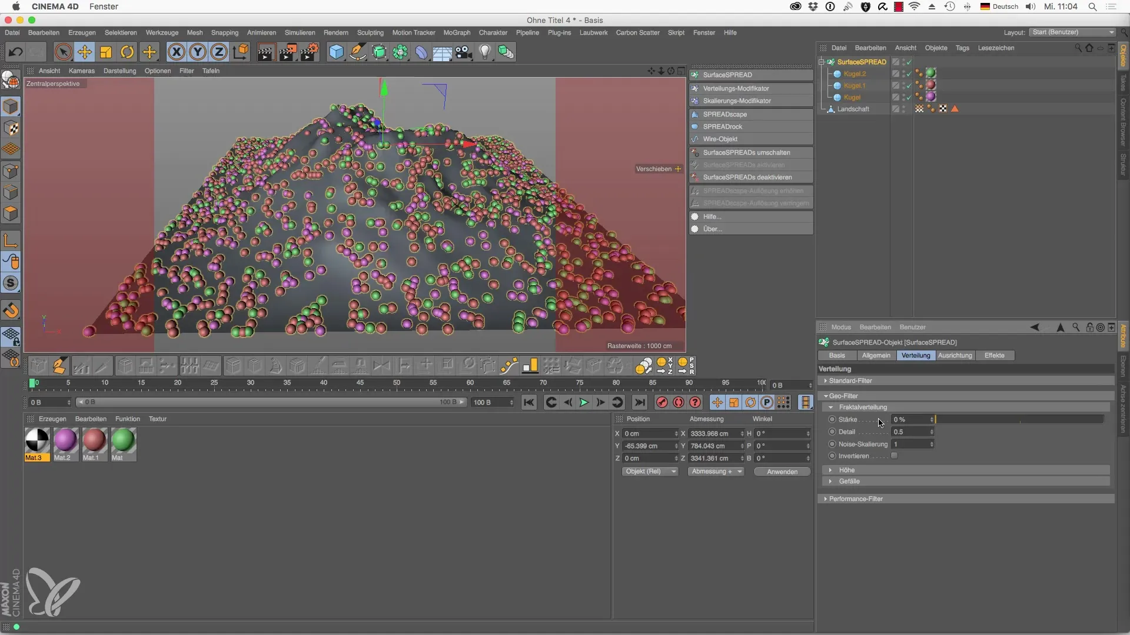
Task: Toggle the Detail animation dot
Action: [832, 432]
